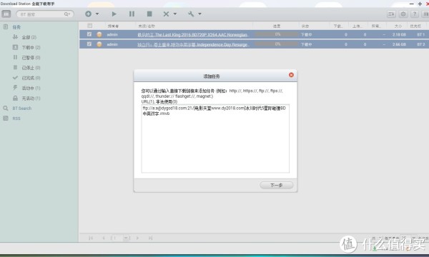Screen dimensions: 429x257
Task: Click inside the URL text area
Action: pyautogui.click(x=215, y=138)
